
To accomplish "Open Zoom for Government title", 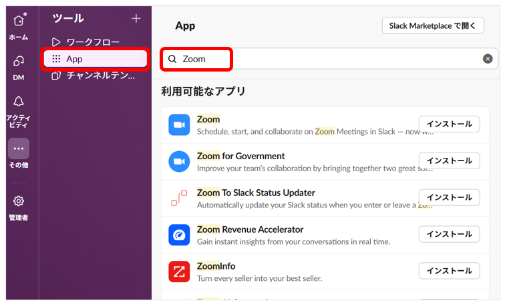I will pos(241,156).
